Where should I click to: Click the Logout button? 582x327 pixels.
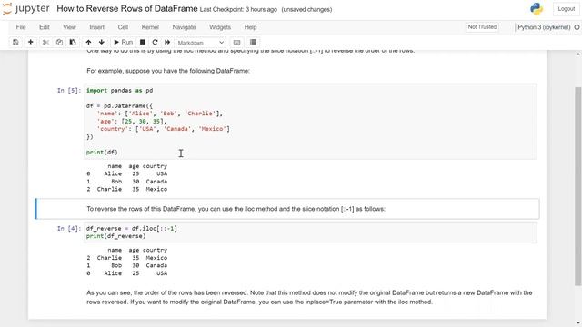tap(566, 9)
